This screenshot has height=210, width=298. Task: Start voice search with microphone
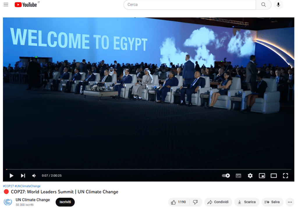click(x=278, y=5)
